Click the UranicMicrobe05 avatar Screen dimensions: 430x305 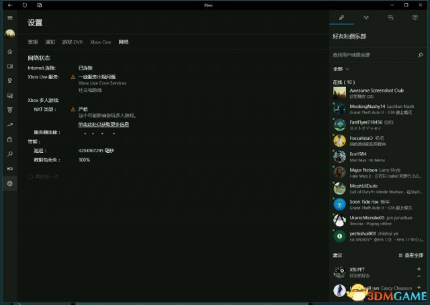tap(339, 220)
